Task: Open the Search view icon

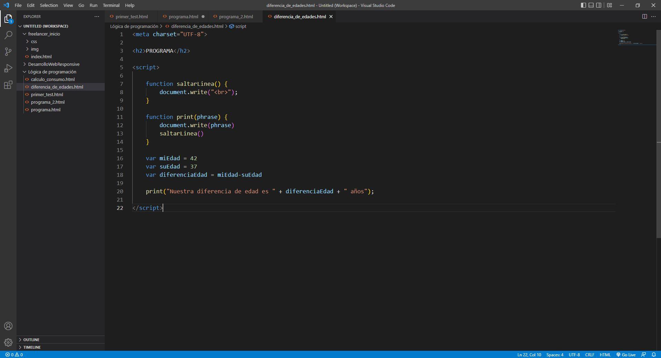Action: pyautogui.click(x=8, y=35)
